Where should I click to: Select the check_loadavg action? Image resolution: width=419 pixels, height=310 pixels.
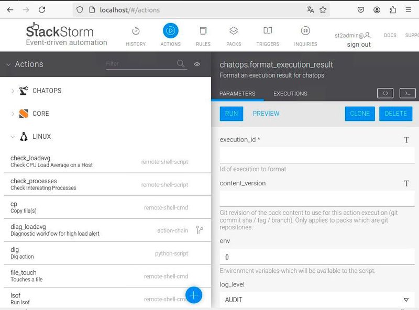click(x=107, y=162)
